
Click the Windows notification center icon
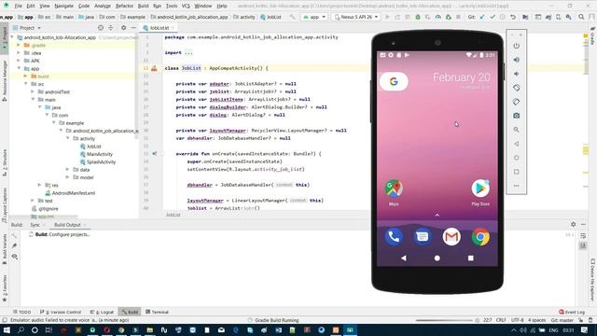(585, 329)
